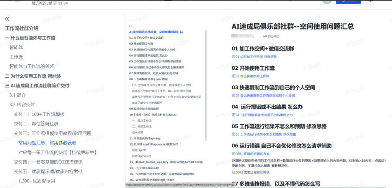Viewport: 392px width, 188px height.
Task: Open link 0601 正确问问题的方式
Action: [x=251, y=154]
